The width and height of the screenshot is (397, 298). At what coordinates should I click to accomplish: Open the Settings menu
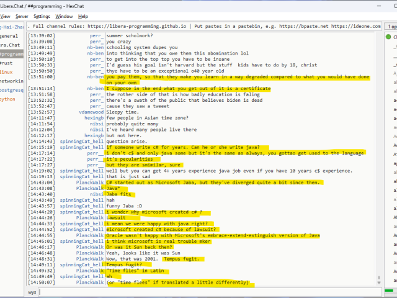click(42, 16)
